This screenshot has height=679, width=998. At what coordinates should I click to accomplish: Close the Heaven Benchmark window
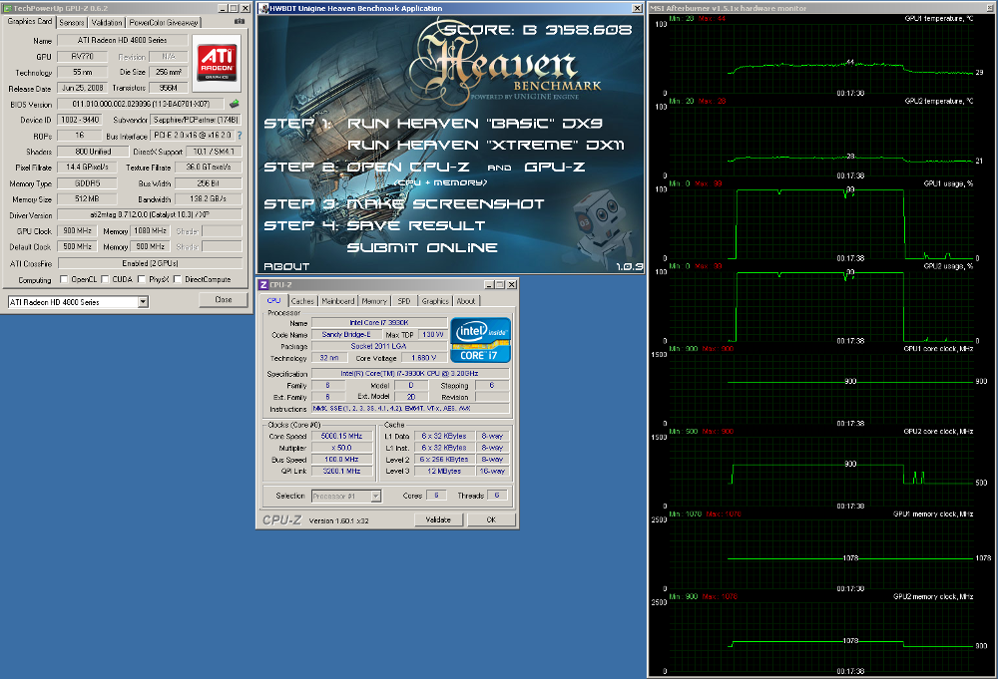tap(637, 8)
